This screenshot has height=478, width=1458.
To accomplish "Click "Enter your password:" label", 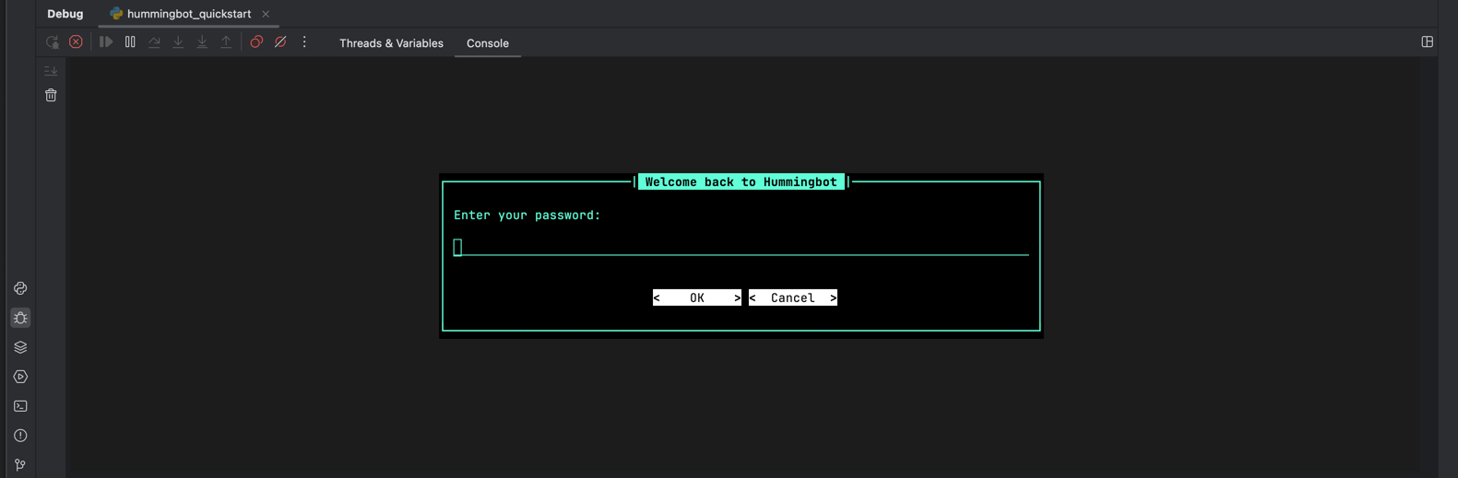I will (x=527, y=215).
